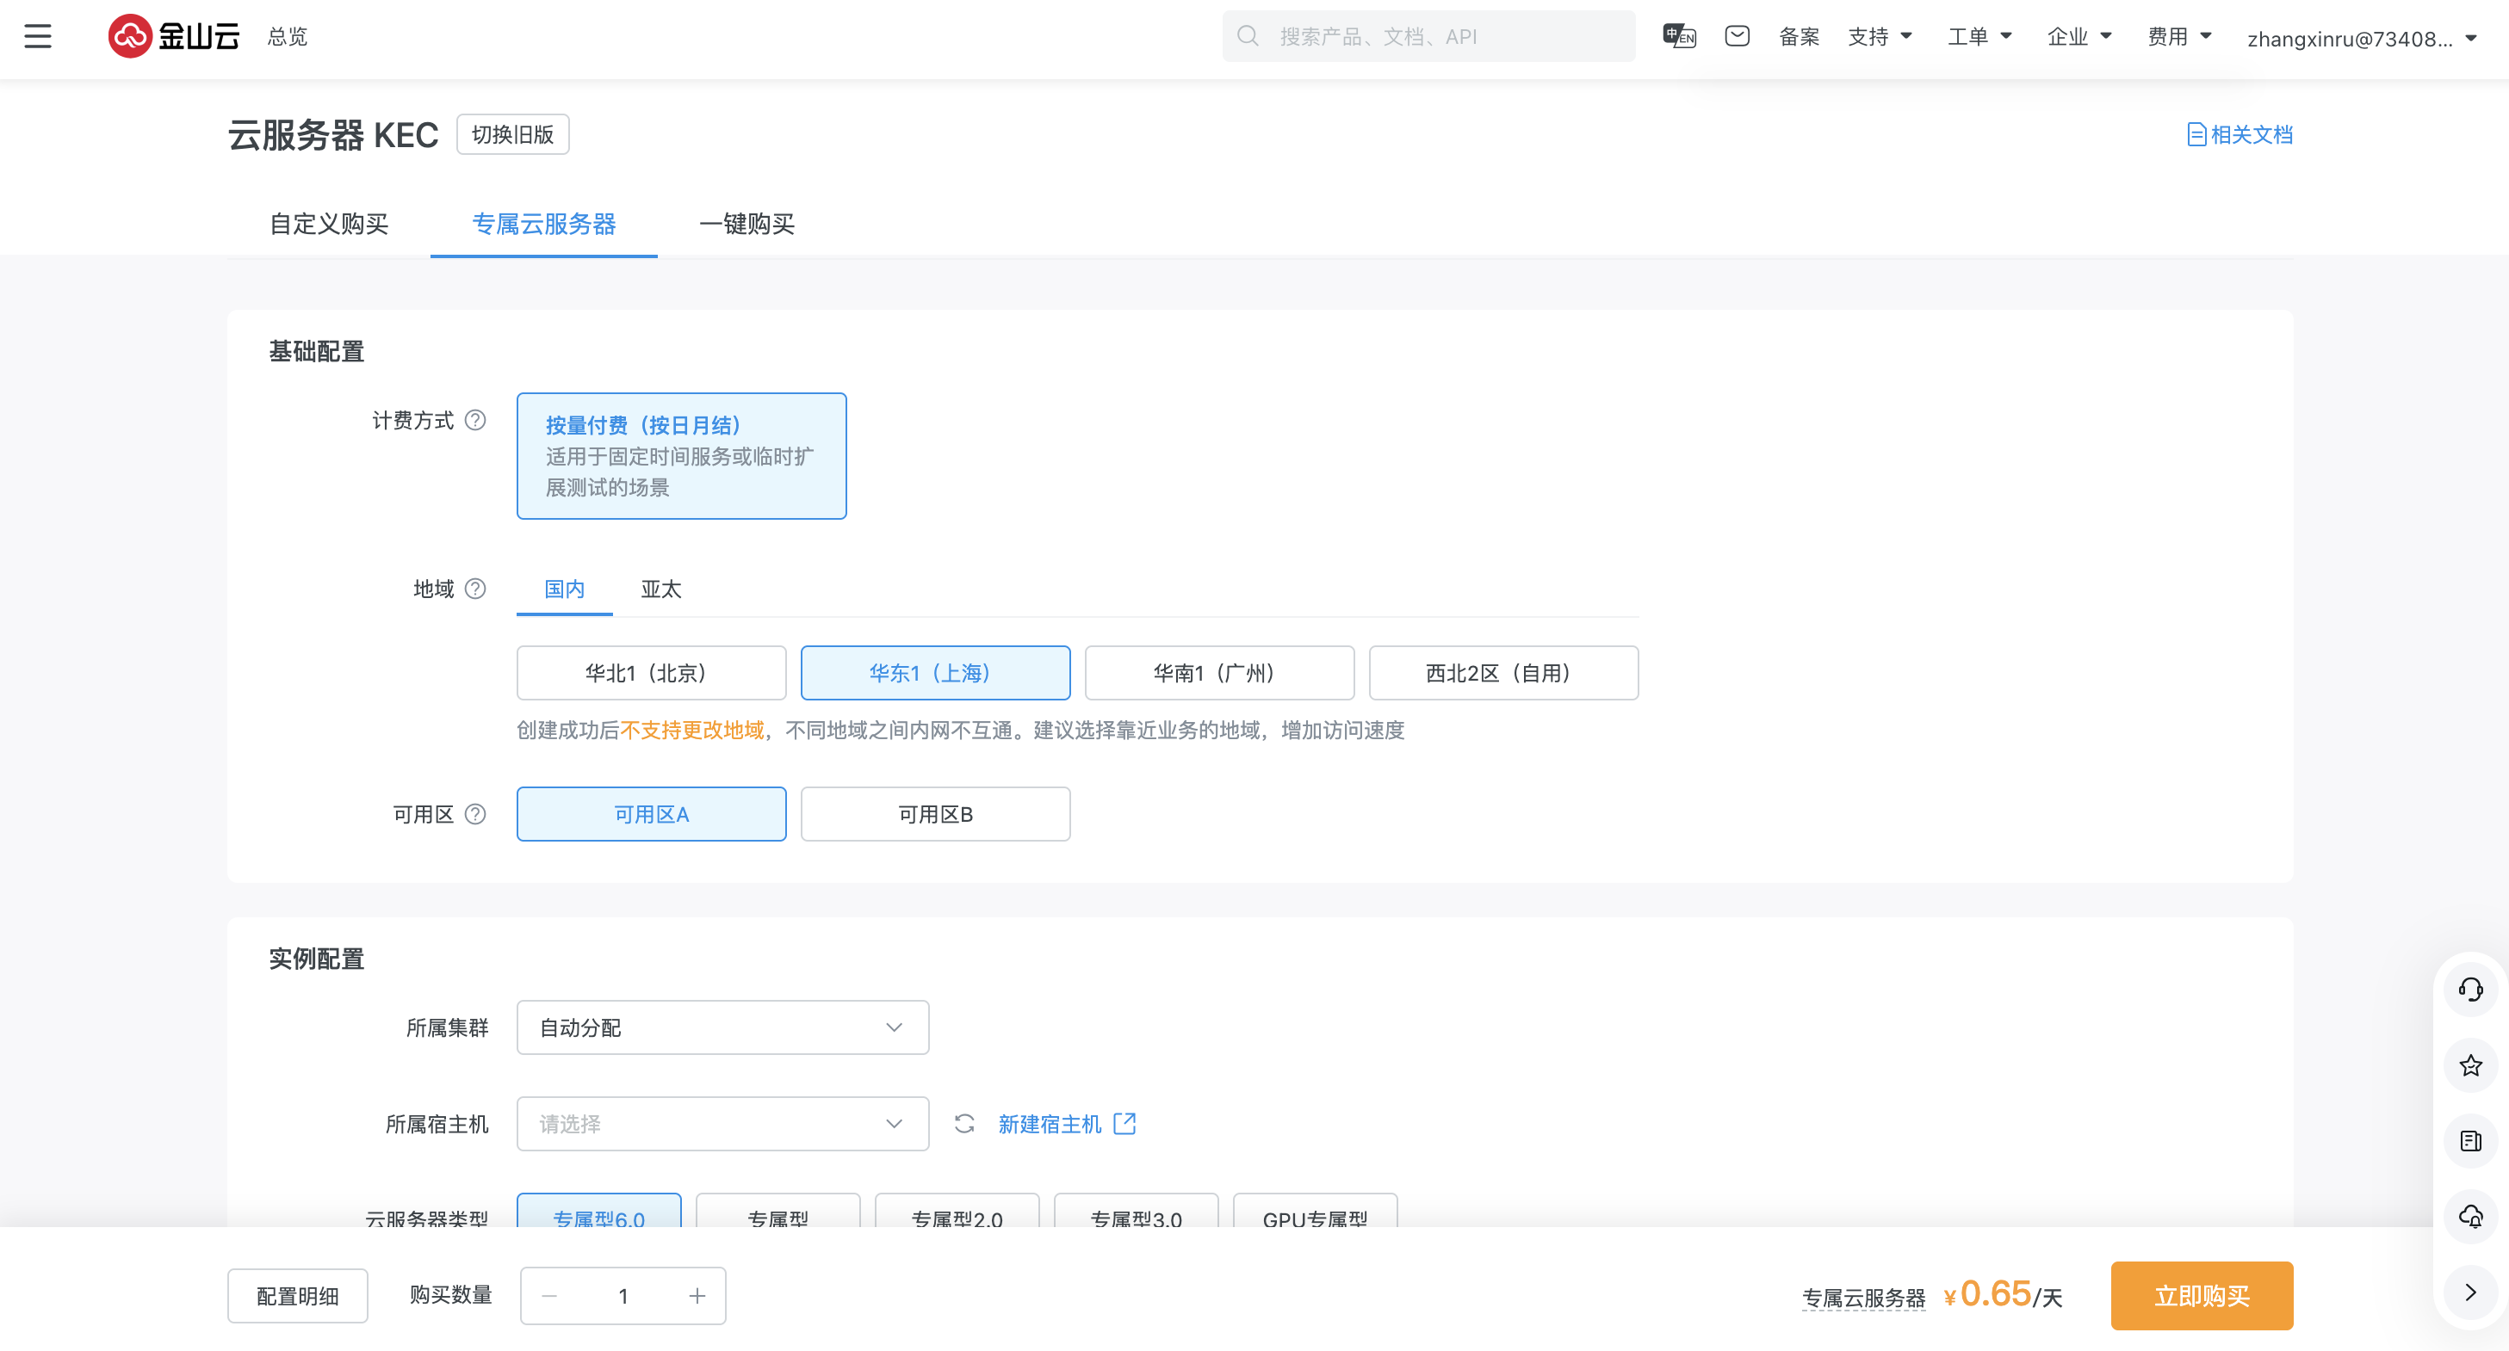Click the 立即购买 button
The image size is (2509, 1351).
point(2202,1296)
